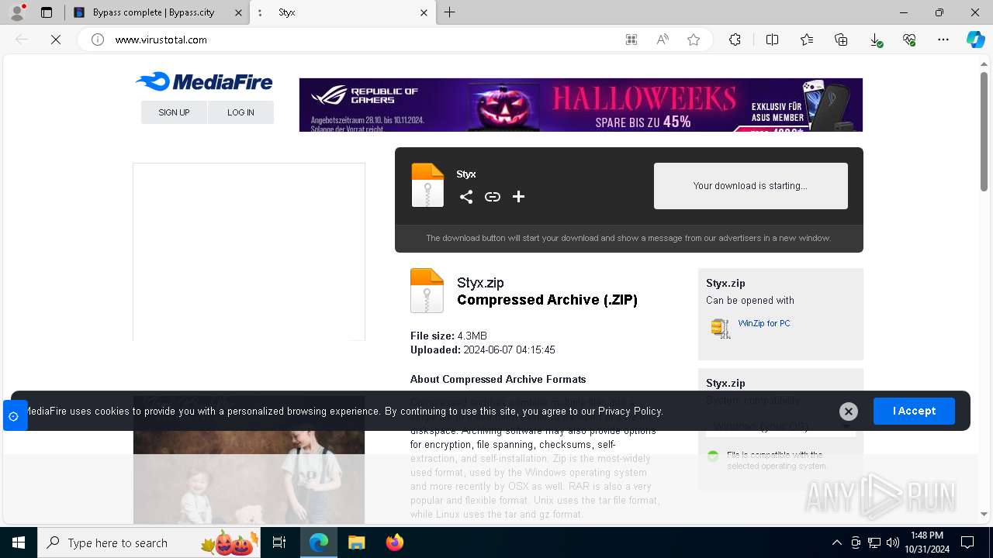
Task: Open Task View on taskbar
Action: [x=280, y=542]
